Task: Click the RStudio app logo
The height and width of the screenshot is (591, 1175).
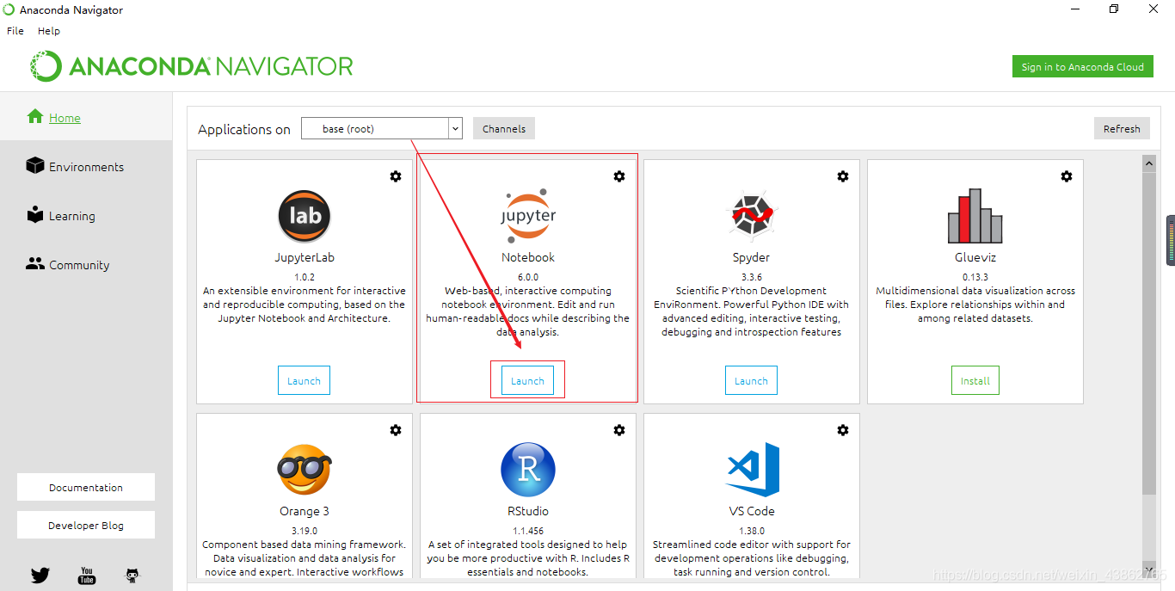Action: coord(528,470)
